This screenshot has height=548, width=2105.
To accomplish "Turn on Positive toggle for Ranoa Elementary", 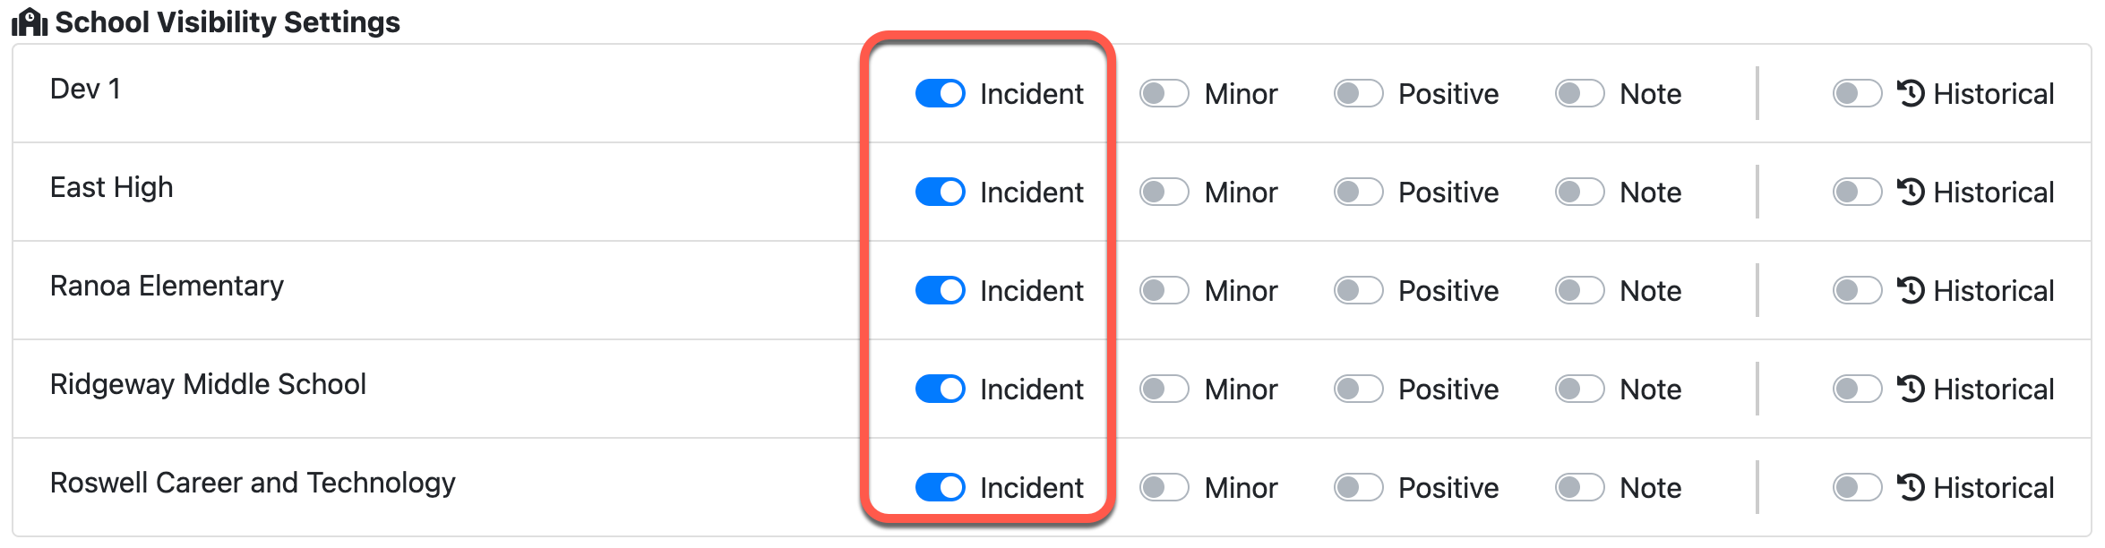I will point(1358,290).
